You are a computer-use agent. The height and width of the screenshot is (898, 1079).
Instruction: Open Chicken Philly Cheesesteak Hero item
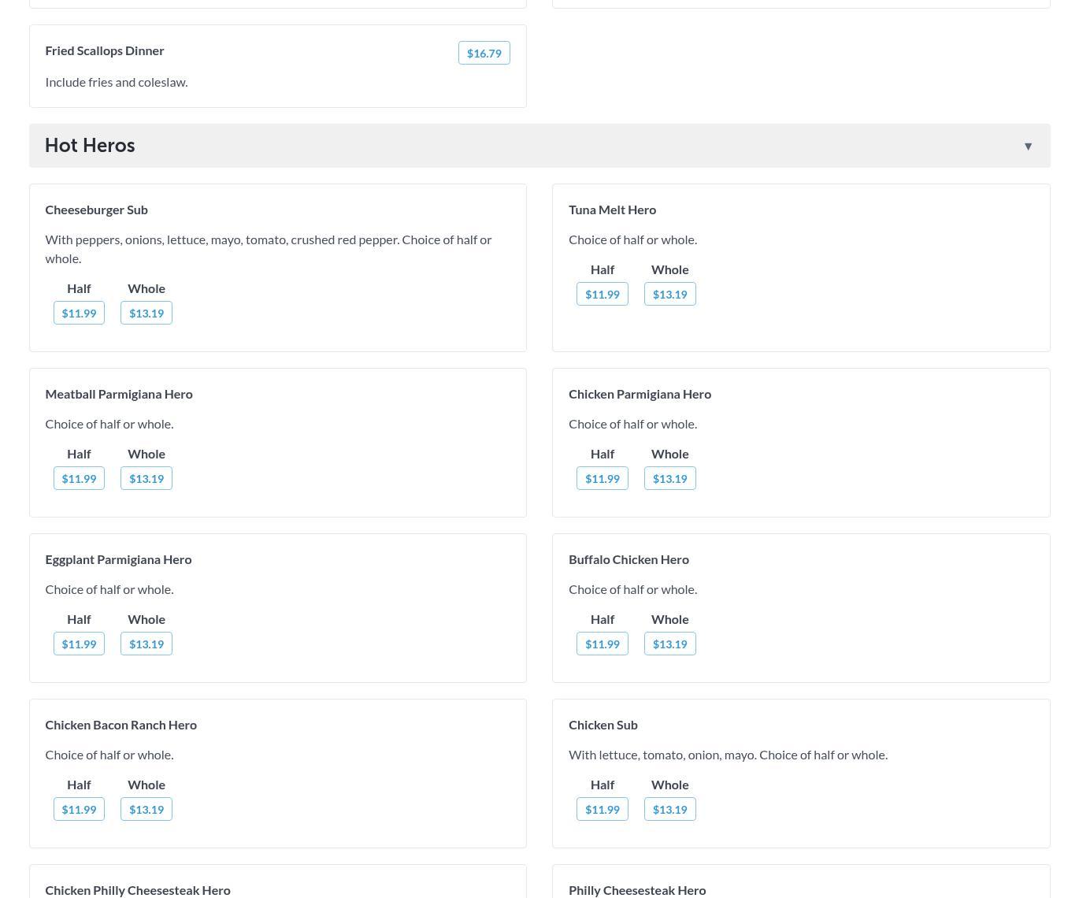[138, 890]
